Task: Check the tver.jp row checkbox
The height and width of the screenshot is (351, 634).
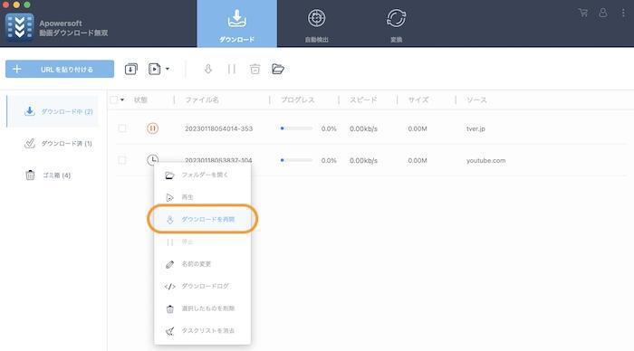Action: (121, 128)
